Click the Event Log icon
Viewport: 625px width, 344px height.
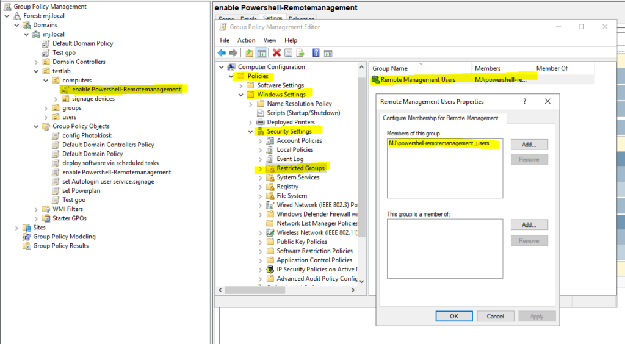click(x=270, y=159)
